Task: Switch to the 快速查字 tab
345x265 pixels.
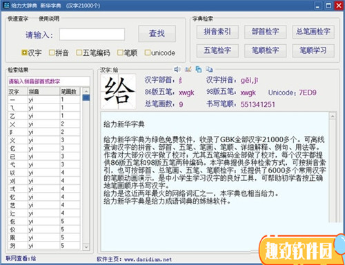Action: [18, 19]
